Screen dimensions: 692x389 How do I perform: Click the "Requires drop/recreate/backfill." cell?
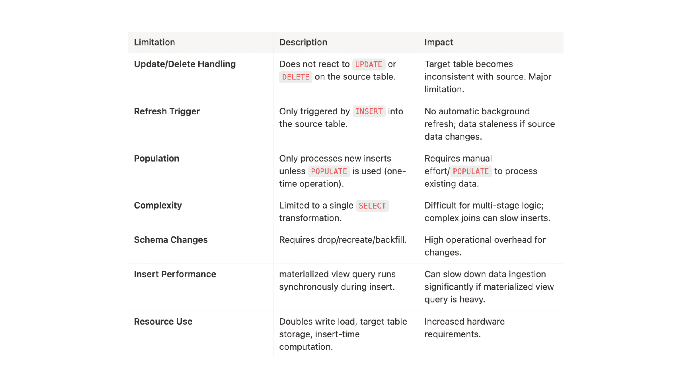(x=343, y=240)
